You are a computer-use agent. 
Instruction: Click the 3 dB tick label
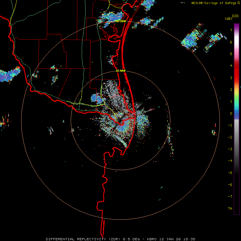click(231, 78)
